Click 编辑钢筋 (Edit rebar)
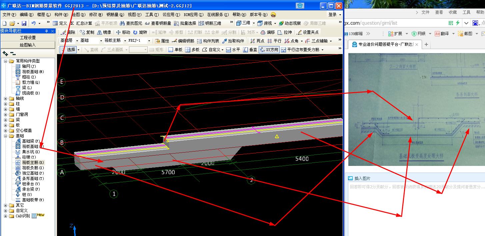Screen dimensions: 485x236 pos(183,41)
